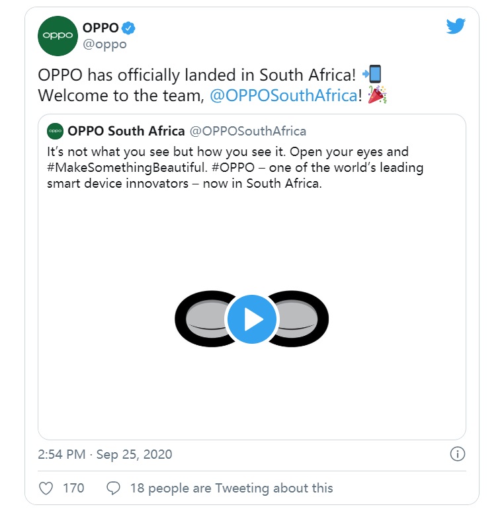Open the @OPPOSouthAfrica mention link
This screenshot has width=504, height=511.
click(283, 95)
